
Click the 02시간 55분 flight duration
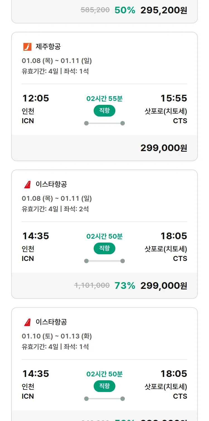[x=104, y=99]
